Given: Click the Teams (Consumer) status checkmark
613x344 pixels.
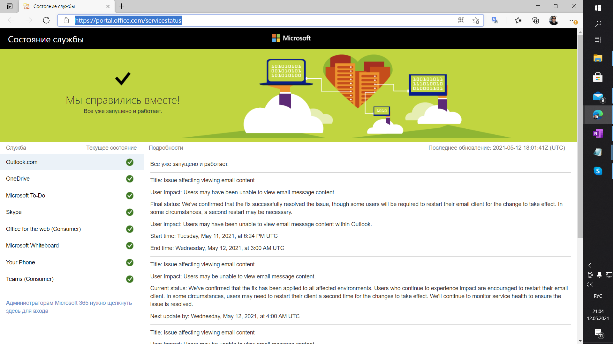Looking at the screenshot, I should point(130,279).
